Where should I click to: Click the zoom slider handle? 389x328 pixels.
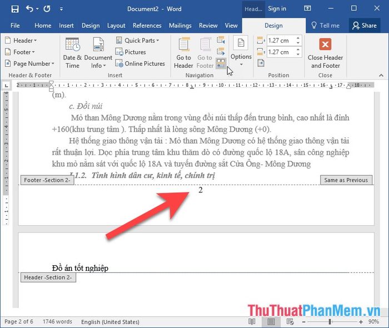point(330,322)
